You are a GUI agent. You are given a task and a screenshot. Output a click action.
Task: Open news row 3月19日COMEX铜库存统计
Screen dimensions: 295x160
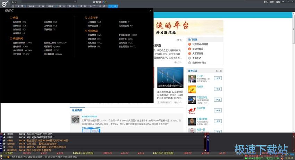coord(41,137)
